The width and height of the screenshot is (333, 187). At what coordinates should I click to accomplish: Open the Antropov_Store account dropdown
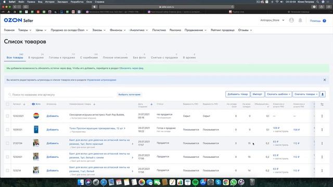coord(272,20)
